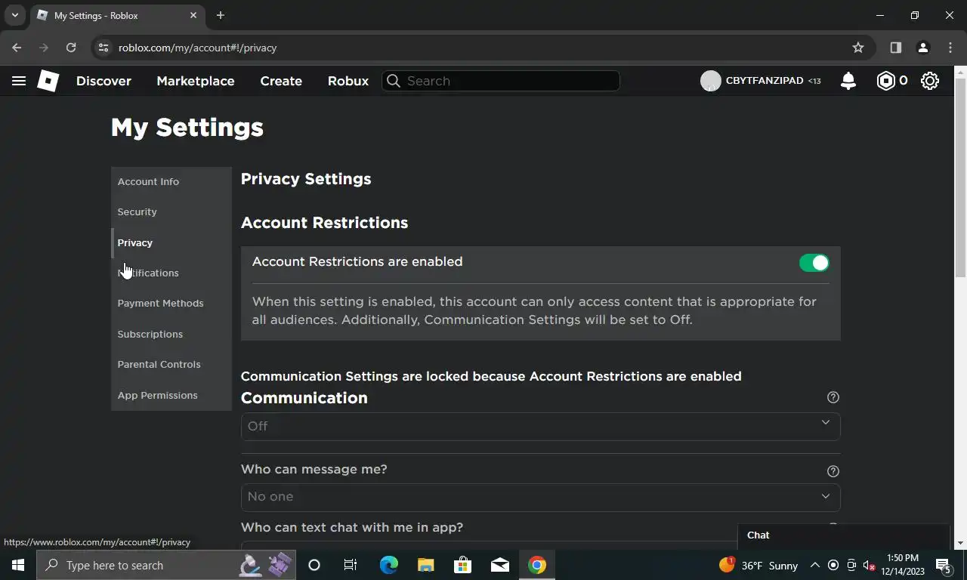Click the Windows Start button
Viewport: 967px width, 580px height.
(18, 565)
